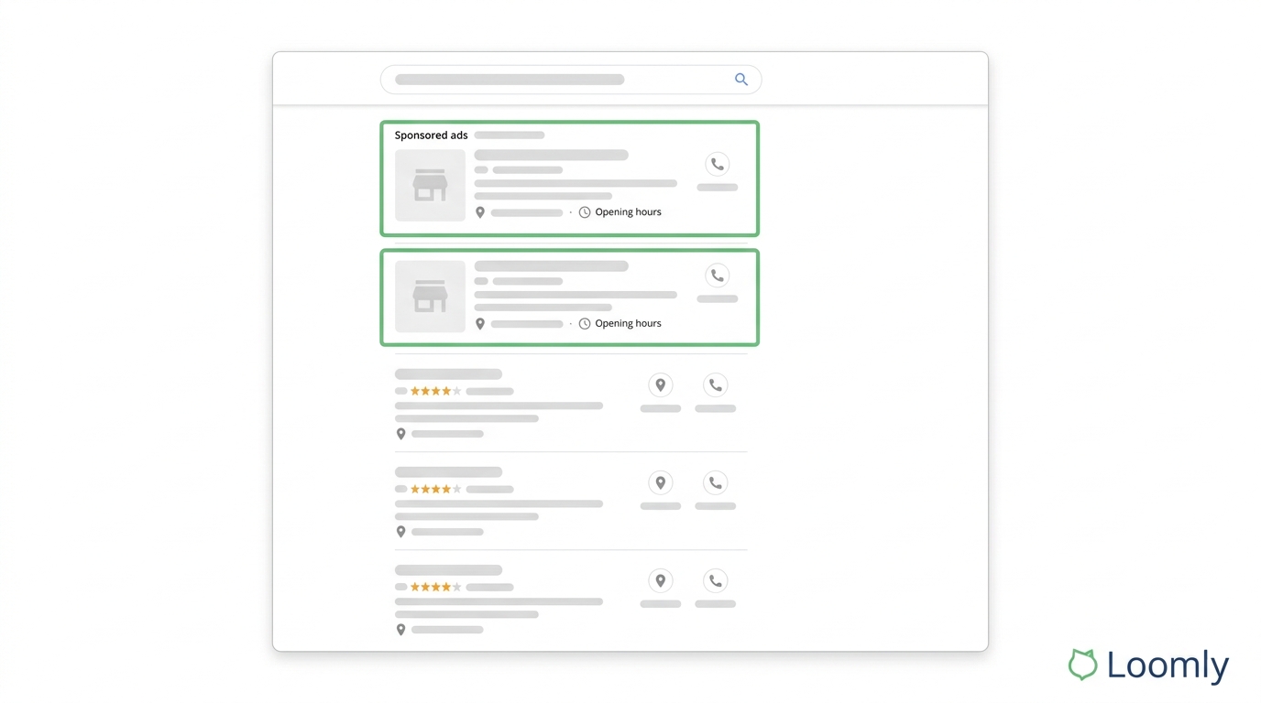
Task: Click address pin under third organic result
Action: [400, 630]
